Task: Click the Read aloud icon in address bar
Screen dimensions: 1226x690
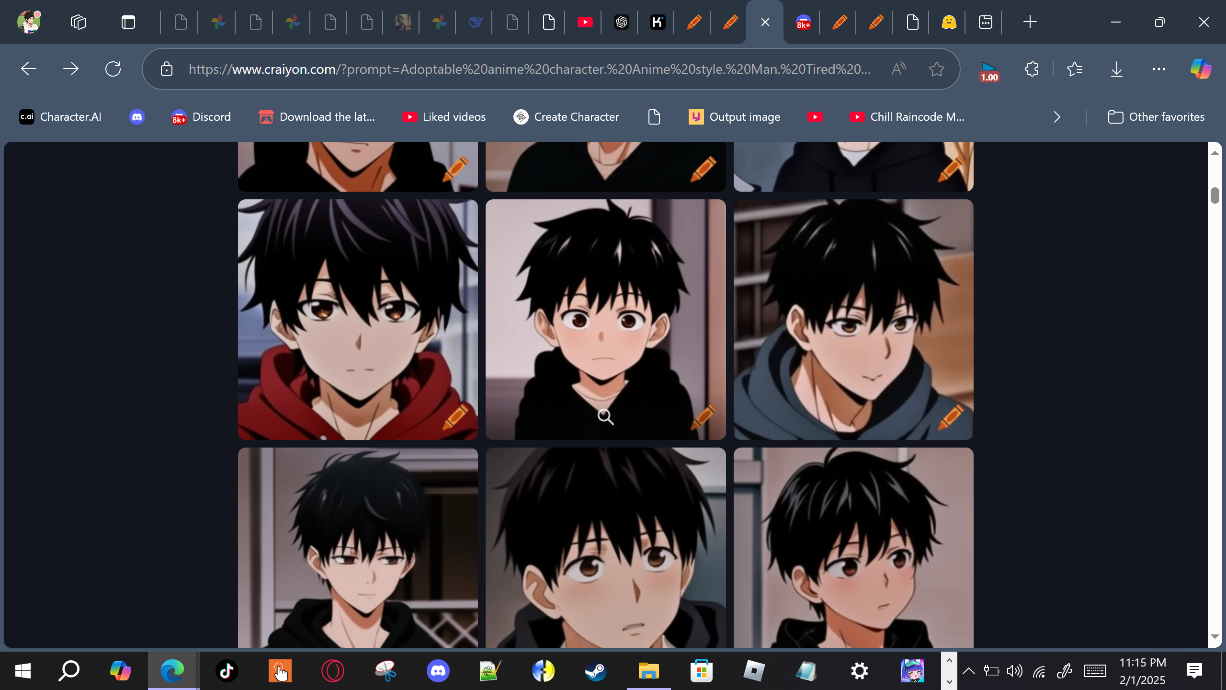Action: click(x=898, y=69)
